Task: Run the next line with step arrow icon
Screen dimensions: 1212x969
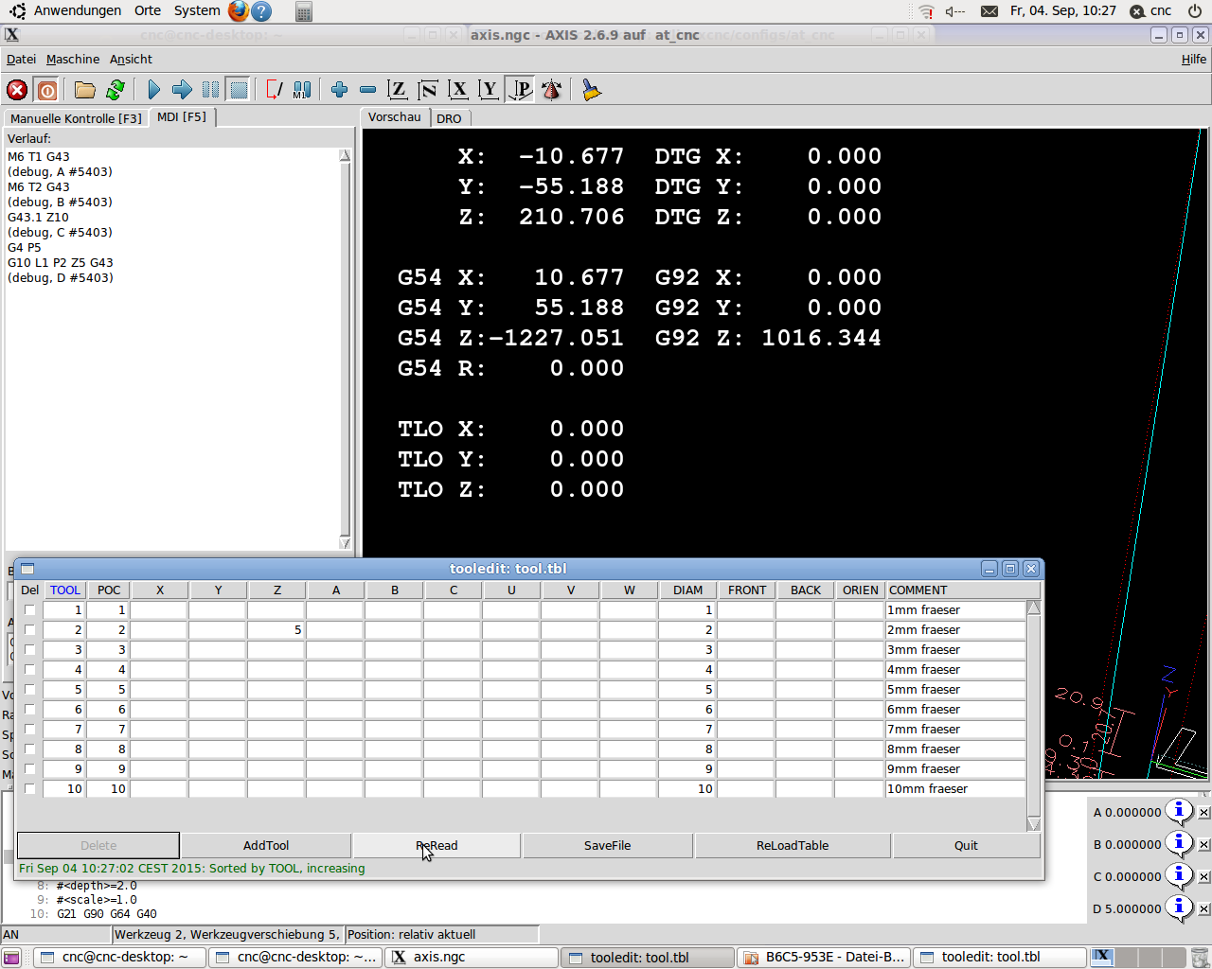Action: point(182,90)
